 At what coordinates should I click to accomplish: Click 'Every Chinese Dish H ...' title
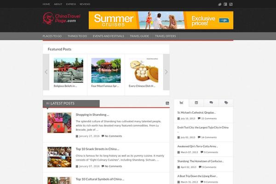[x=142, y=86]
